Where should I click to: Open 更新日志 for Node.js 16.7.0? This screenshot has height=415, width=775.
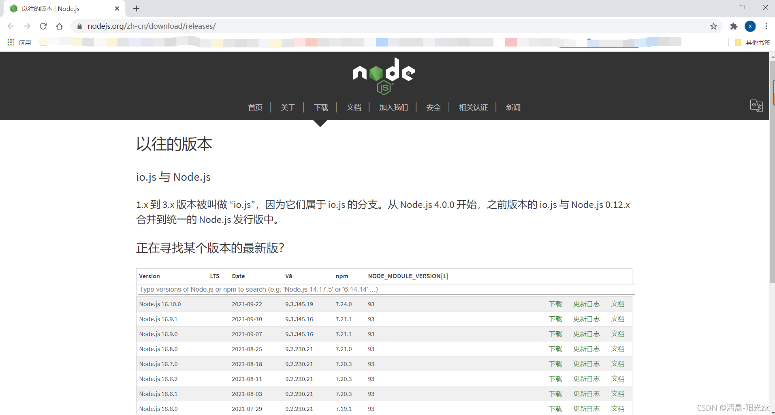coord(586,364)
